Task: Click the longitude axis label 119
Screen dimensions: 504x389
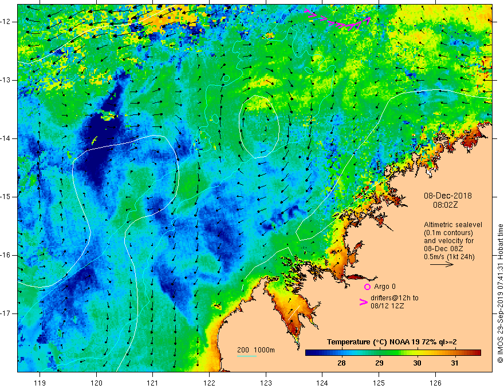Action: [x=40, y=383]
